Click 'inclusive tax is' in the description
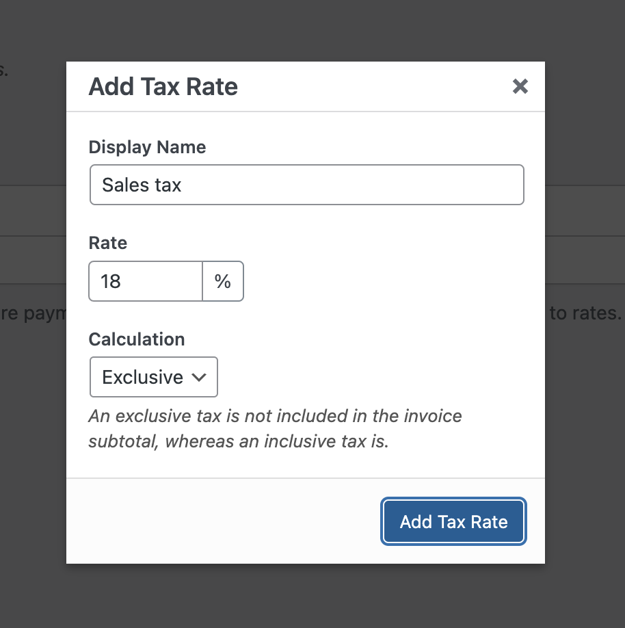Screen dimensions: 625x628 point(326,441)
